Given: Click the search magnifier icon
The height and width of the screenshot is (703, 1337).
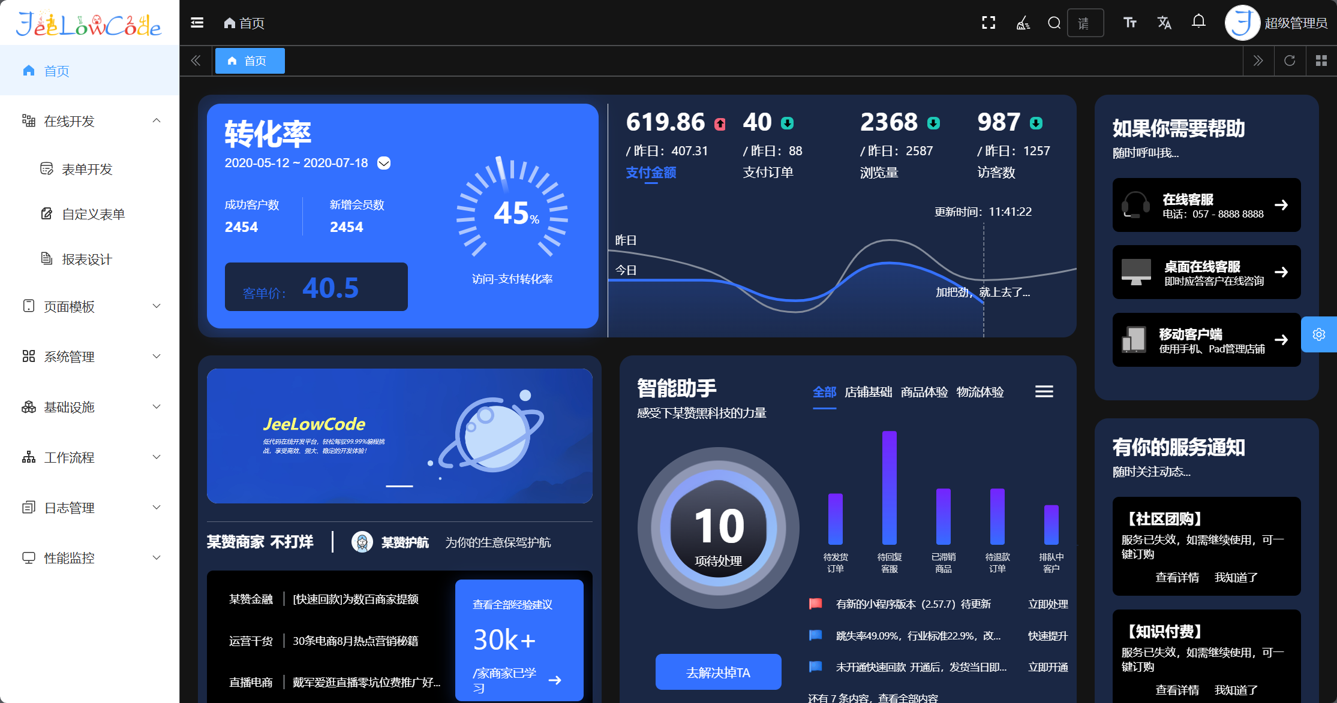Looking at the screenshot, I should point(1054,23).
